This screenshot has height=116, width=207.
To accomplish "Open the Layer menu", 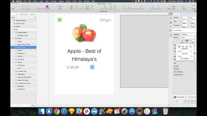I will [x=41, y=1].
